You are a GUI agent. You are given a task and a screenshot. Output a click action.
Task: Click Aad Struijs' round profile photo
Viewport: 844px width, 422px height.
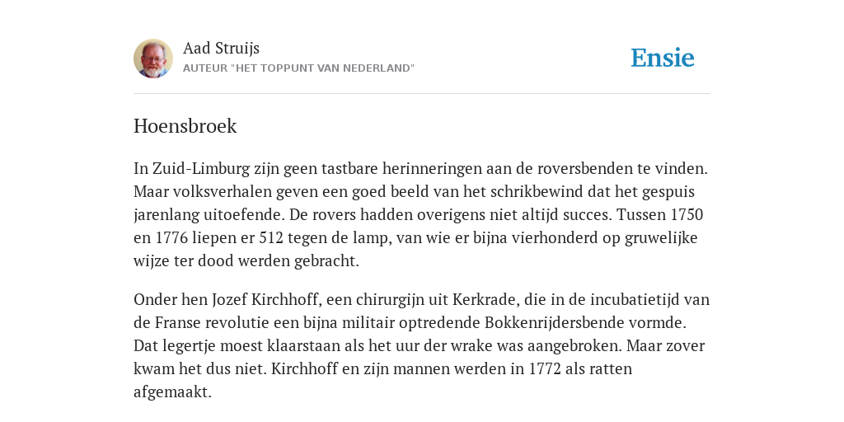point(153,59)
